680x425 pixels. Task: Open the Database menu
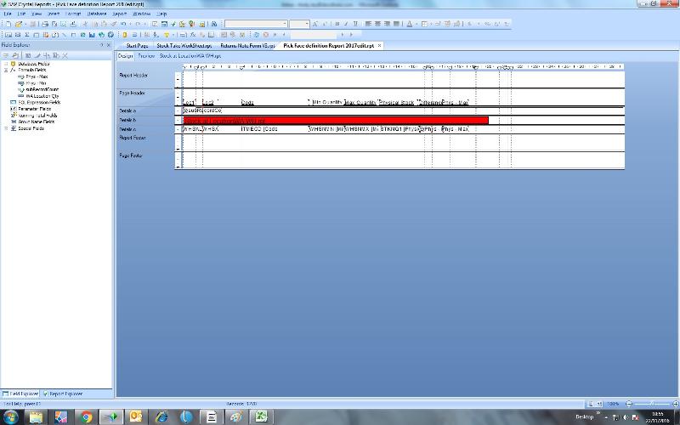point(96,14)
